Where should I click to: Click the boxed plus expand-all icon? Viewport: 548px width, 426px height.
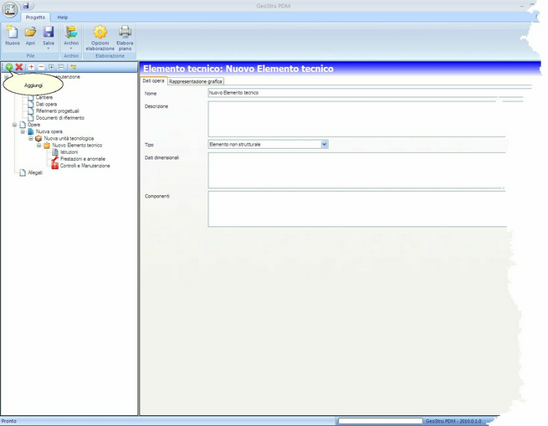click(x=51, y=67)
